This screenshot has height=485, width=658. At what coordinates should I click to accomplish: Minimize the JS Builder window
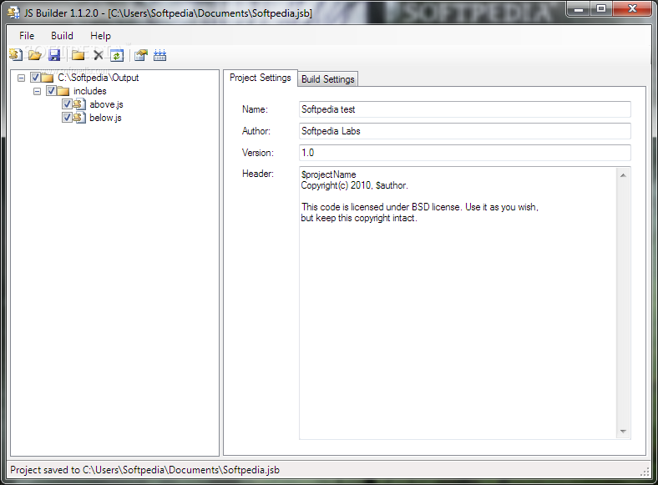coord(579,8)
